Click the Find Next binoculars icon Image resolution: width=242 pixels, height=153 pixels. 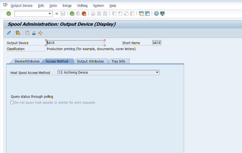point(105,14)
